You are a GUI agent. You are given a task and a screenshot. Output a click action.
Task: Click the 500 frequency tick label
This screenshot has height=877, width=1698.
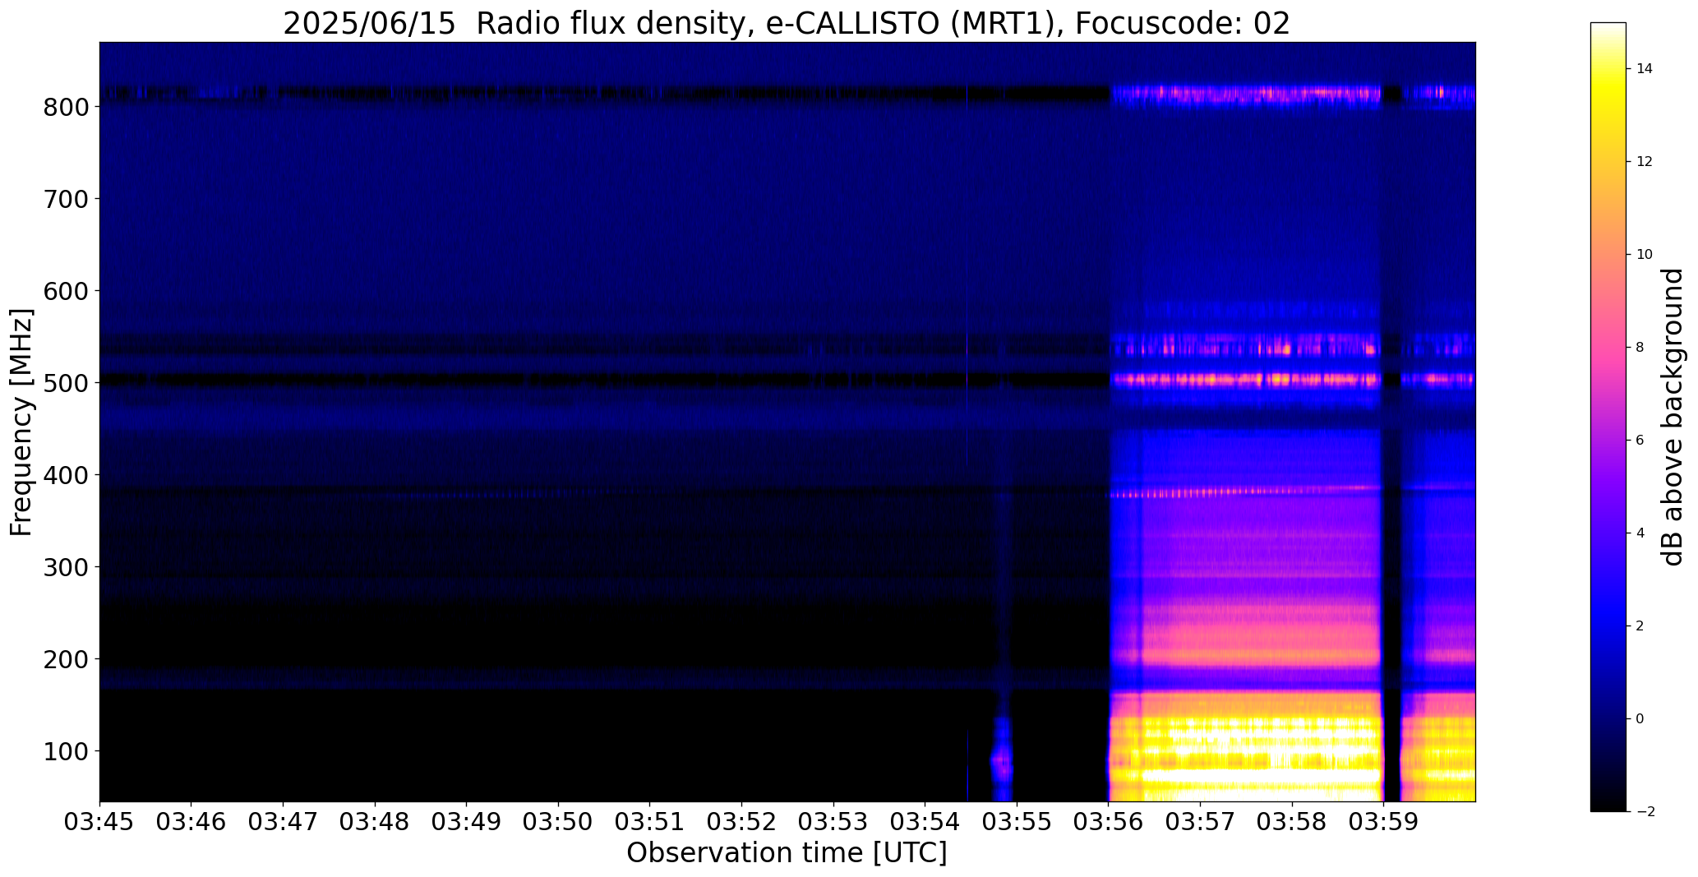click(x=64, y=383)
